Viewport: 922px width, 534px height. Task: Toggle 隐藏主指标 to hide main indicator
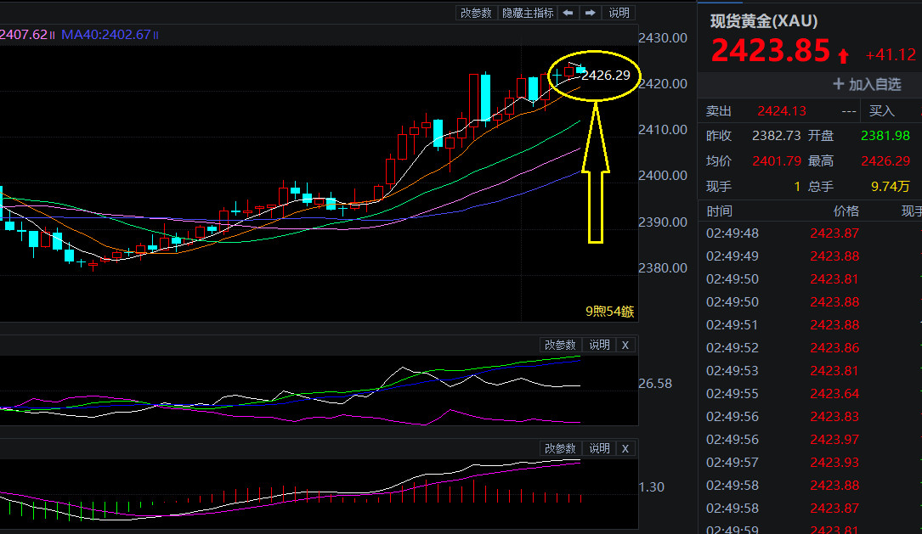528,13
